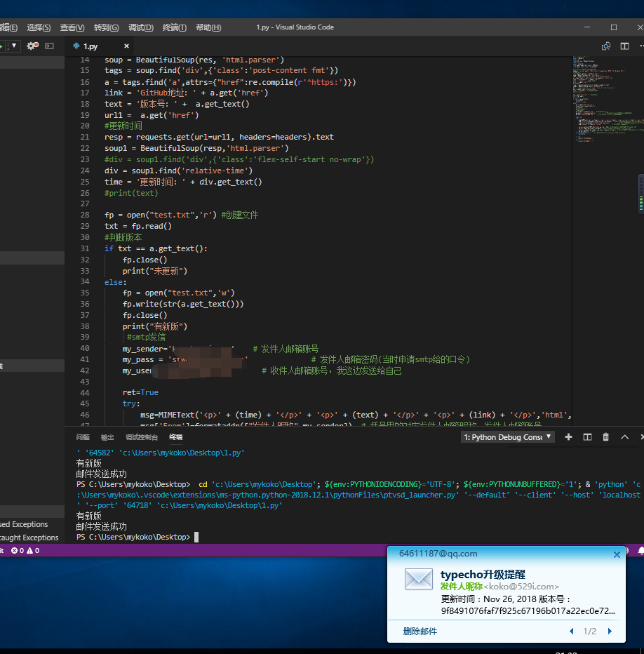Add a new terminal with plus icon
Screen dimensions: 644x654
coord(568,437)
